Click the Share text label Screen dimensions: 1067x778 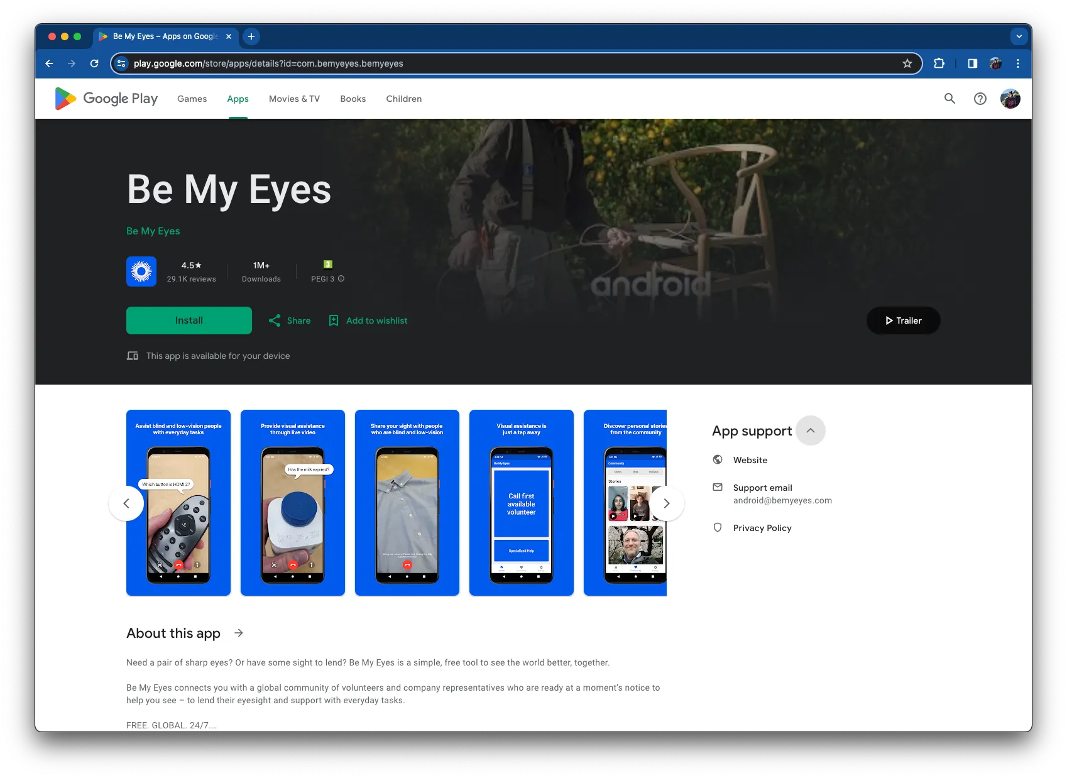click(x=298, y=321)
